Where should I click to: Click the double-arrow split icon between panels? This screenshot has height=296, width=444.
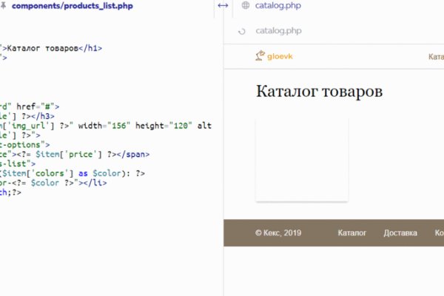(223, 6)
